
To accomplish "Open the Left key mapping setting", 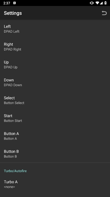I will click(x=55, y=29).
